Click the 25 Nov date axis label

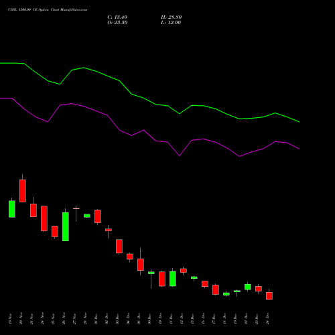(53, 319)
